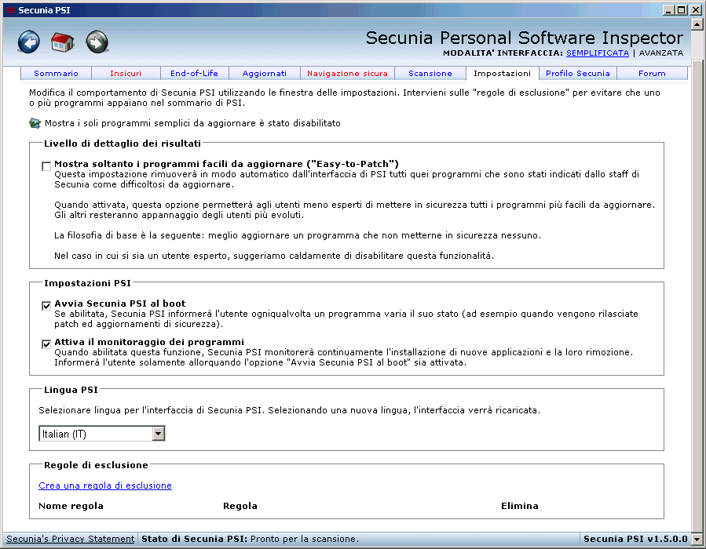Maximize the Secunia PSI window
Image resolution: width=706 pixels, height=549 pixels.
[681, 10]
